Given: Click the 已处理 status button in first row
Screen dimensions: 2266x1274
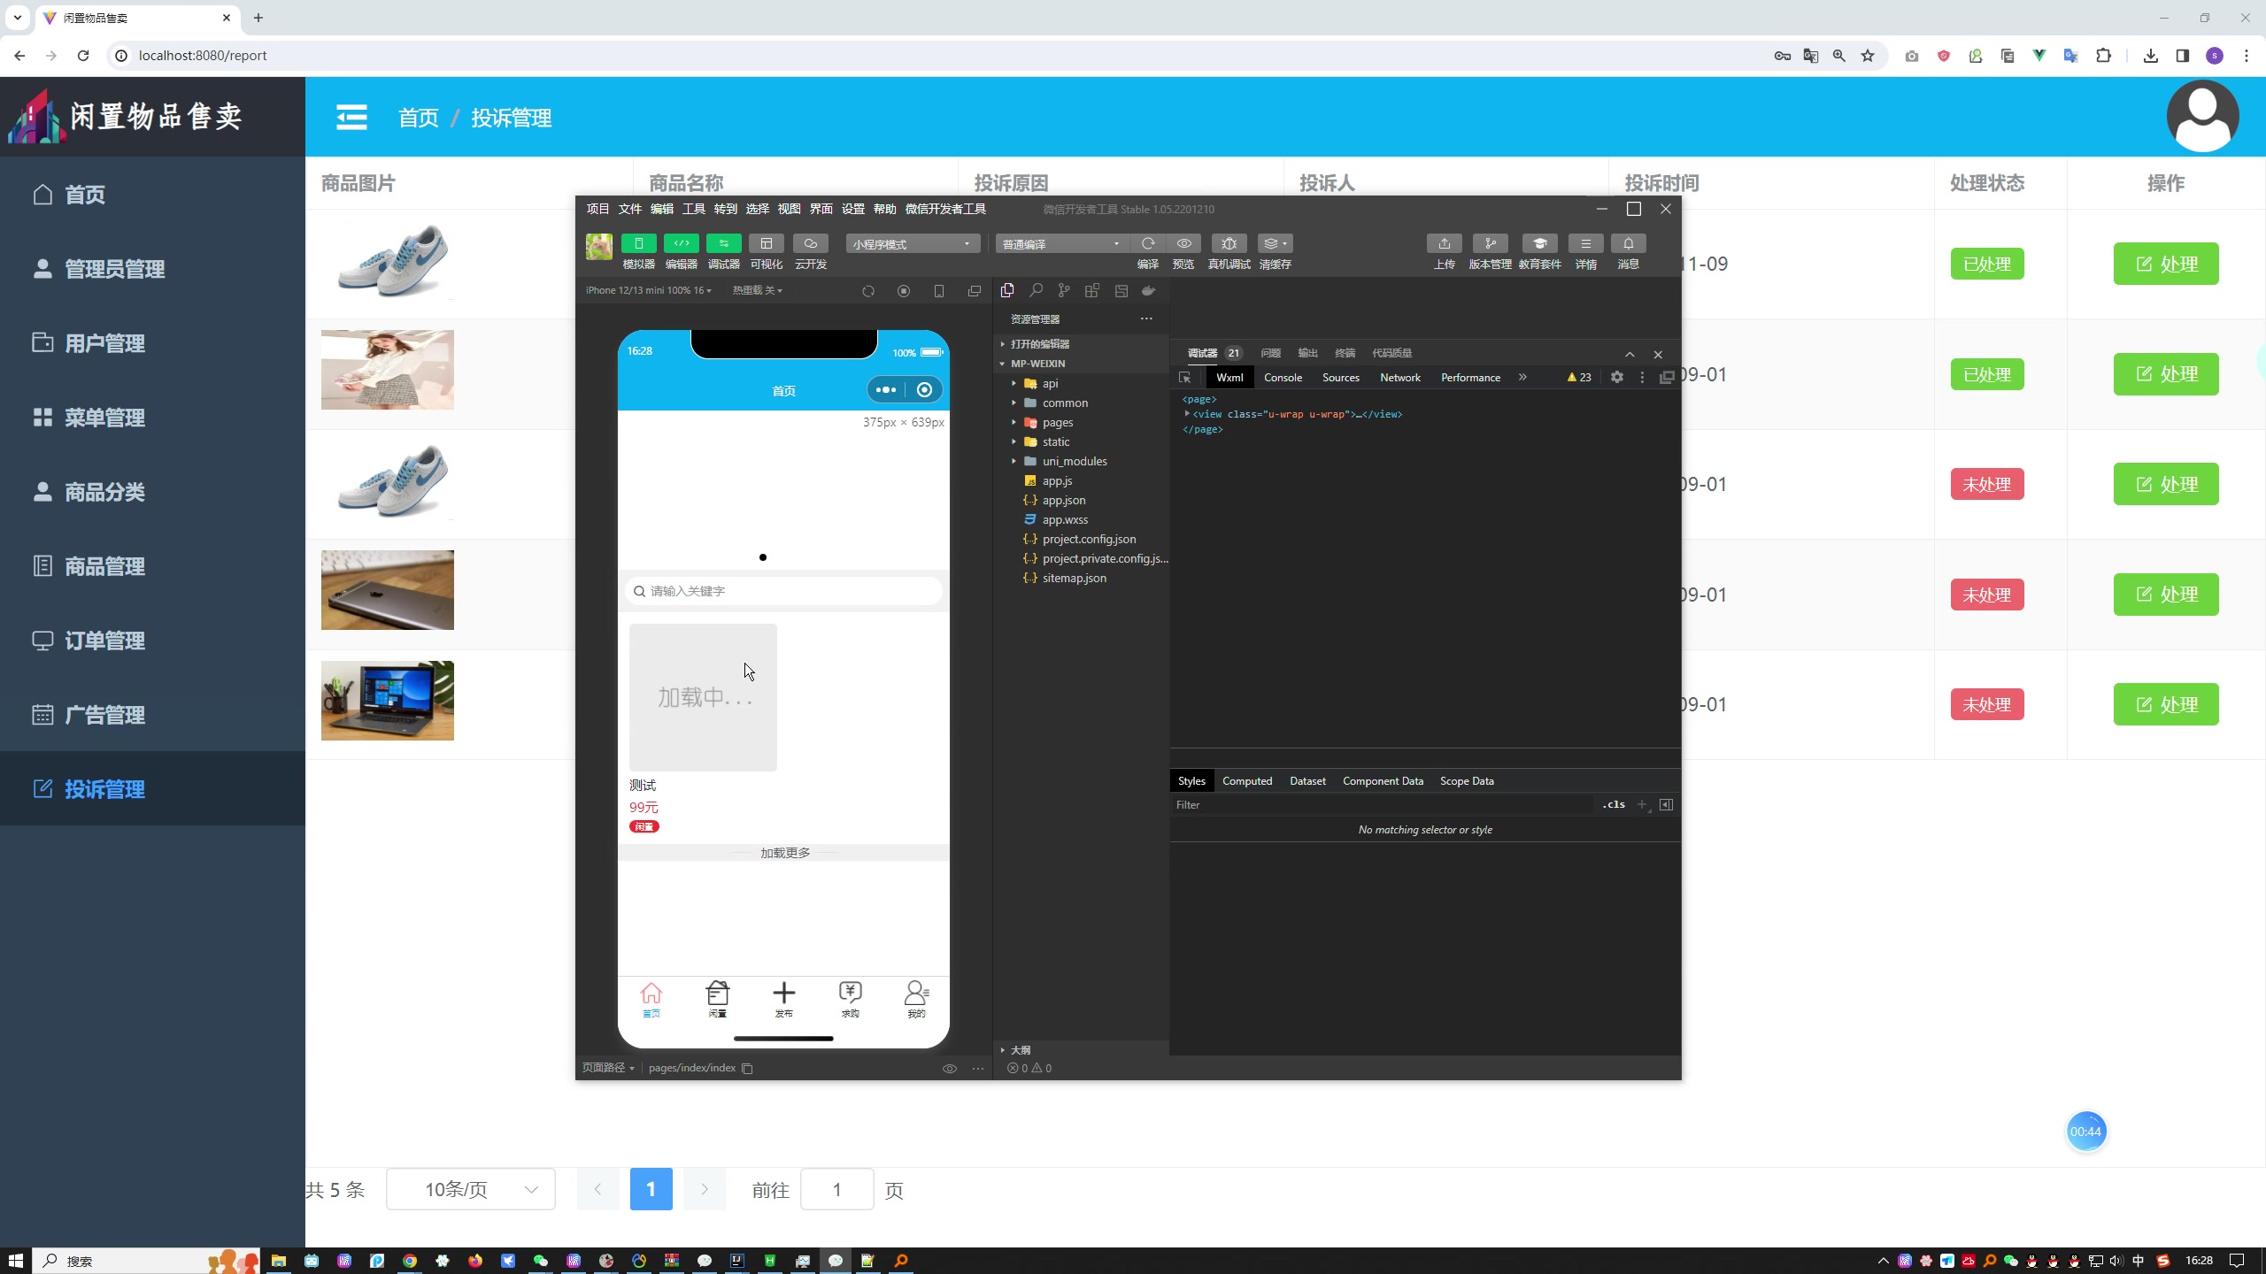Looking at the screenshot, I should pos(1987,263).
